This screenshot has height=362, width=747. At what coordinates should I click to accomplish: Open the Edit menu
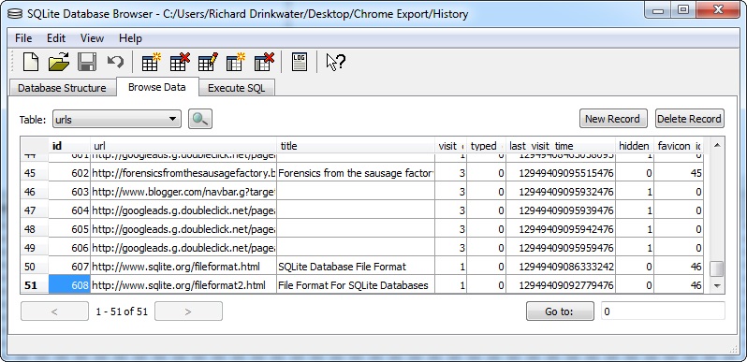pyautogui.click(x=56, y=38)
